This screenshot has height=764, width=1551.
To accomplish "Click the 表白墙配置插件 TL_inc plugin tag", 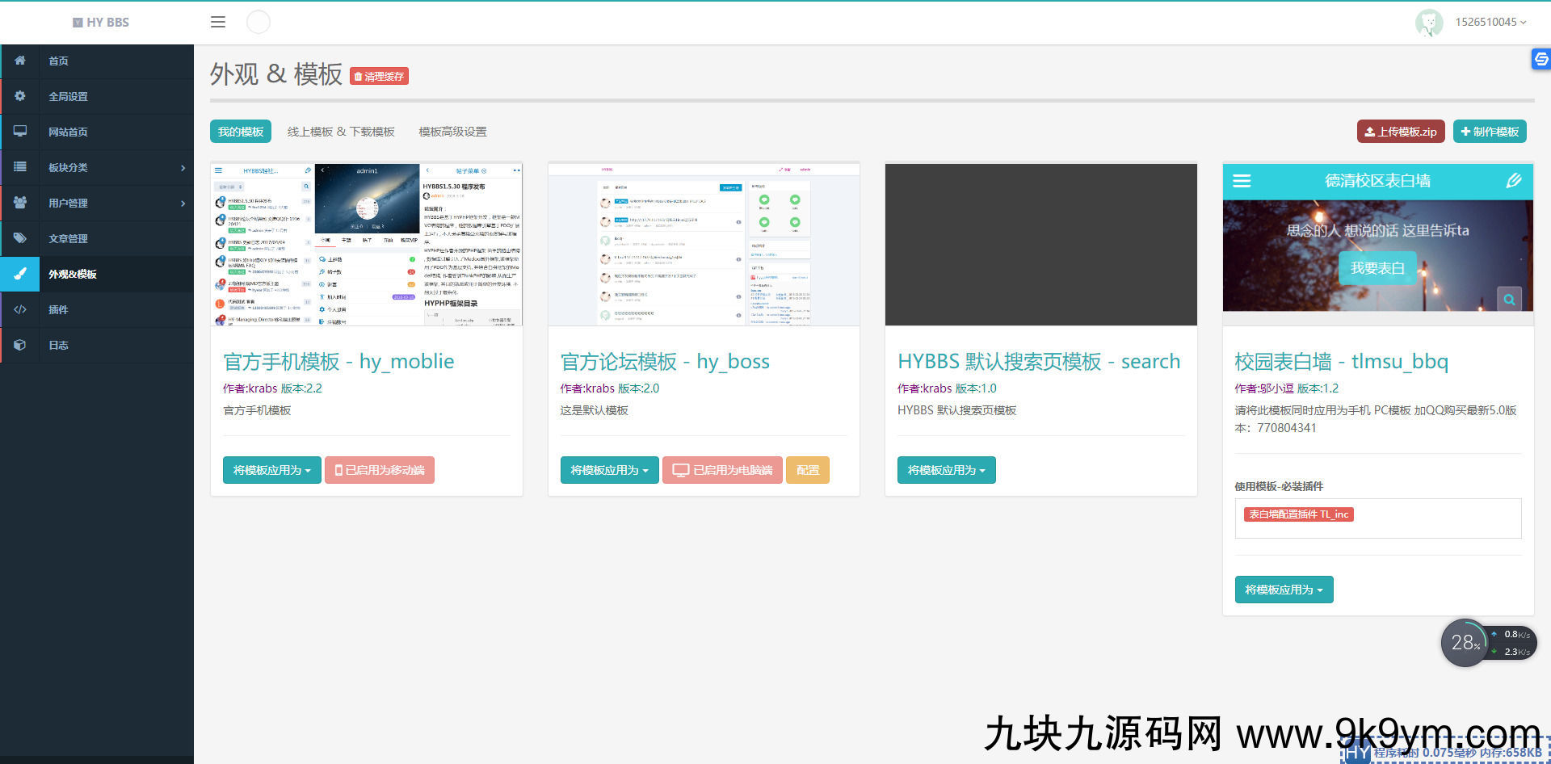I will click(x=1297, y=514).
